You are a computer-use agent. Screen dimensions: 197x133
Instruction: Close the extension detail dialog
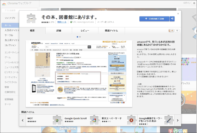click(178, 14)
